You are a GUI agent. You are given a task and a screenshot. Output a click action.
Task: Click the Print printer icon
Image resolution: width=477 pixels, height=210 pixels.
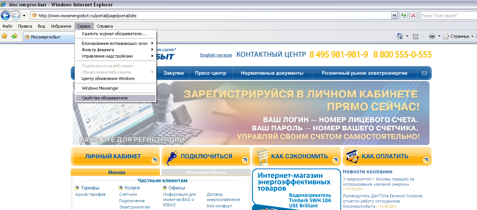click(x=432, y=36)
